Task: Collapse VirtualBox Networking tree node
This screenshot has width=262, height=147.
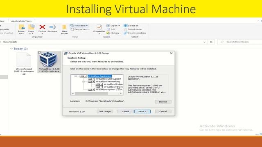Action: pos(84,82)
